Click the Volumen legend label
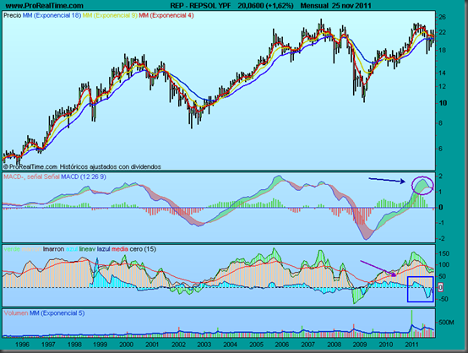Screen dimensions: 468x353 click(x=16, y=313)
